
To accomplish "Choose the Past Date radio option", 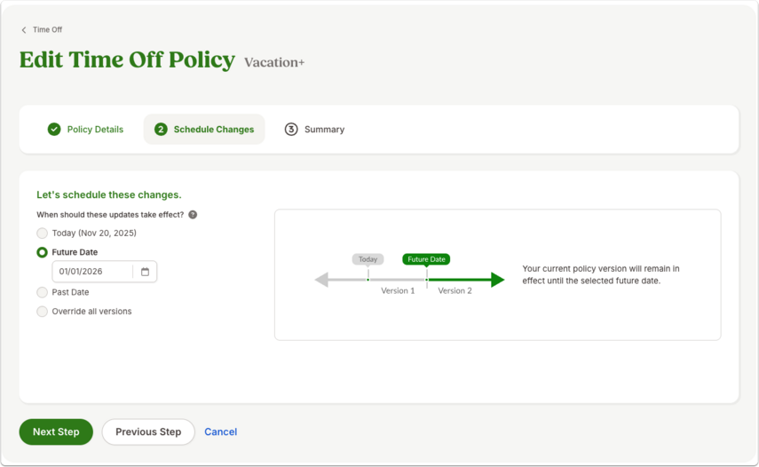I will (42, 292).
